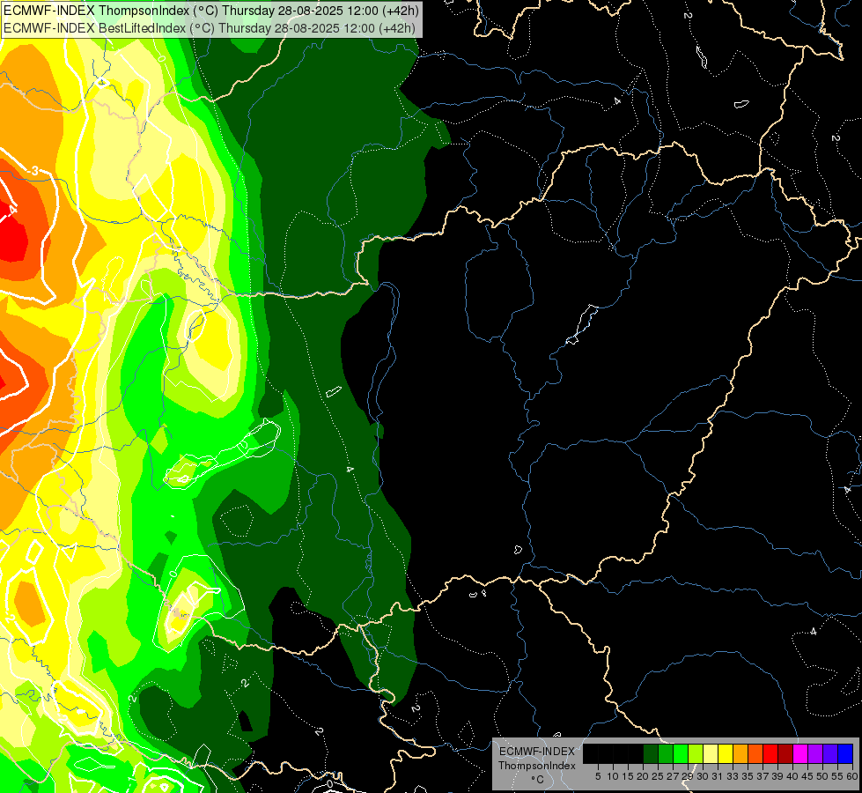The image size is (862, 793).
Task: Click the legend tick value 10
Action: (613, 776)
